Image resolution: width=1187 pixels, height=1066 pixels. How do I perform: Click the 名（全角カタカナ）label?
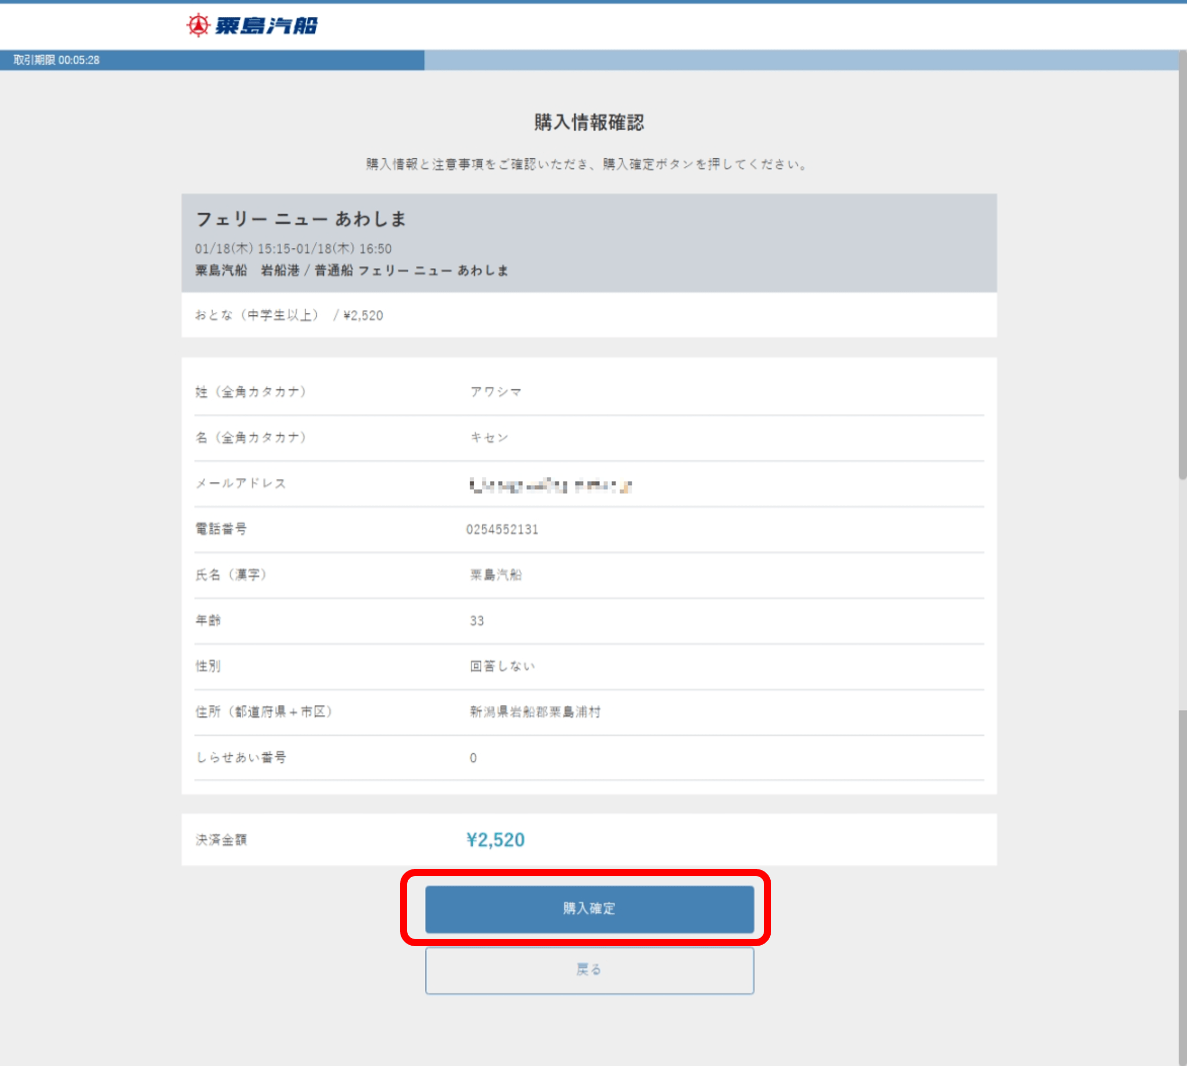pos(251,438)
